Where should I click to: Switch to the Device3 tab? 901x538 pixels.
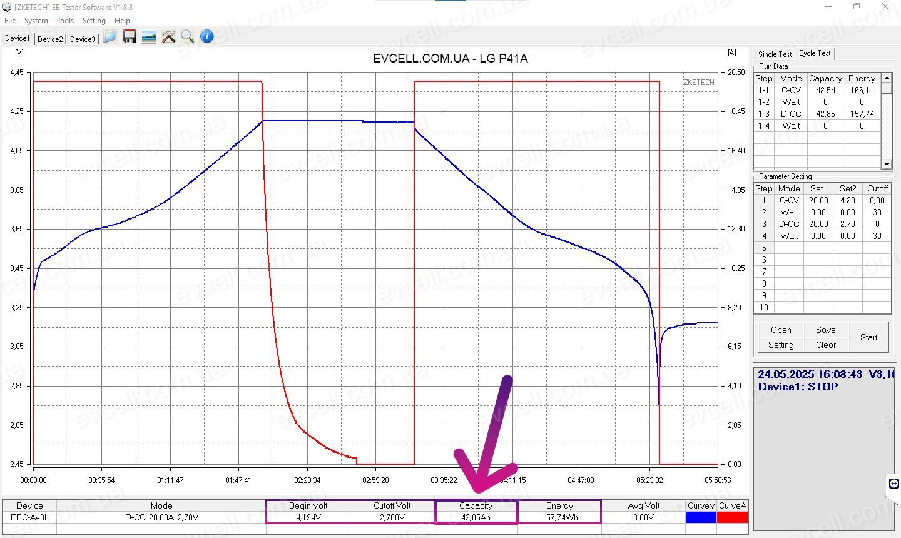83,39
